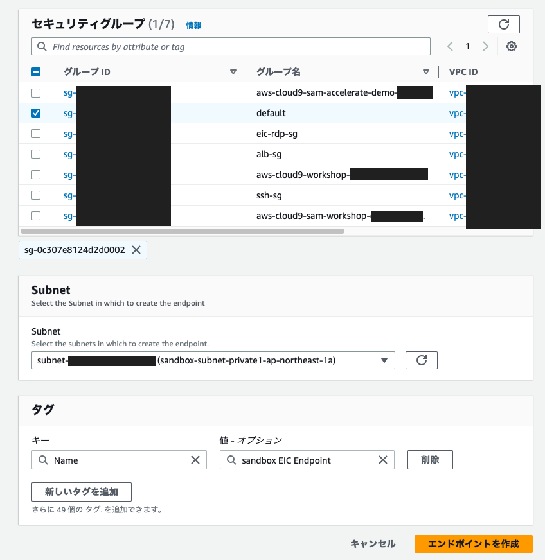Check the ssh-sg security group
This screenshot has height=560, width=545.
(36, 195)
